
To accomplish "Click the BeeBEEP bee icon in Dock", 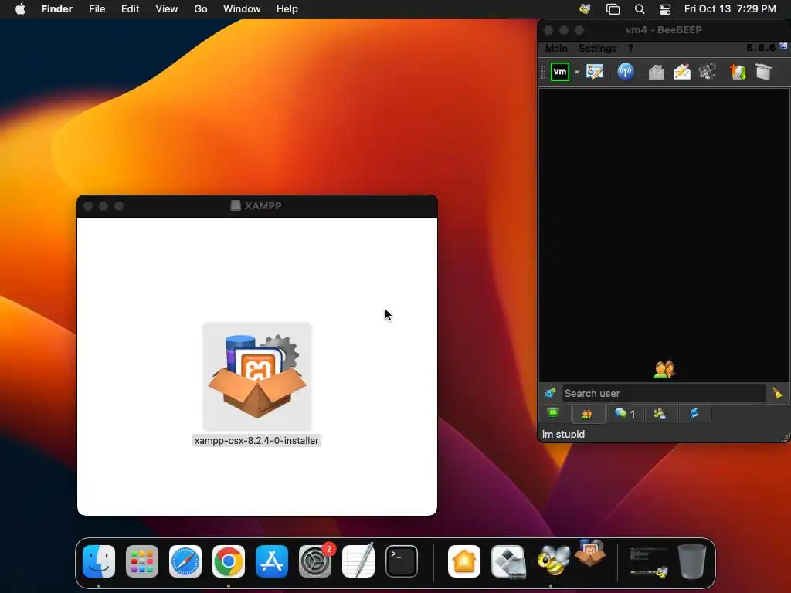I will point(553,561).
